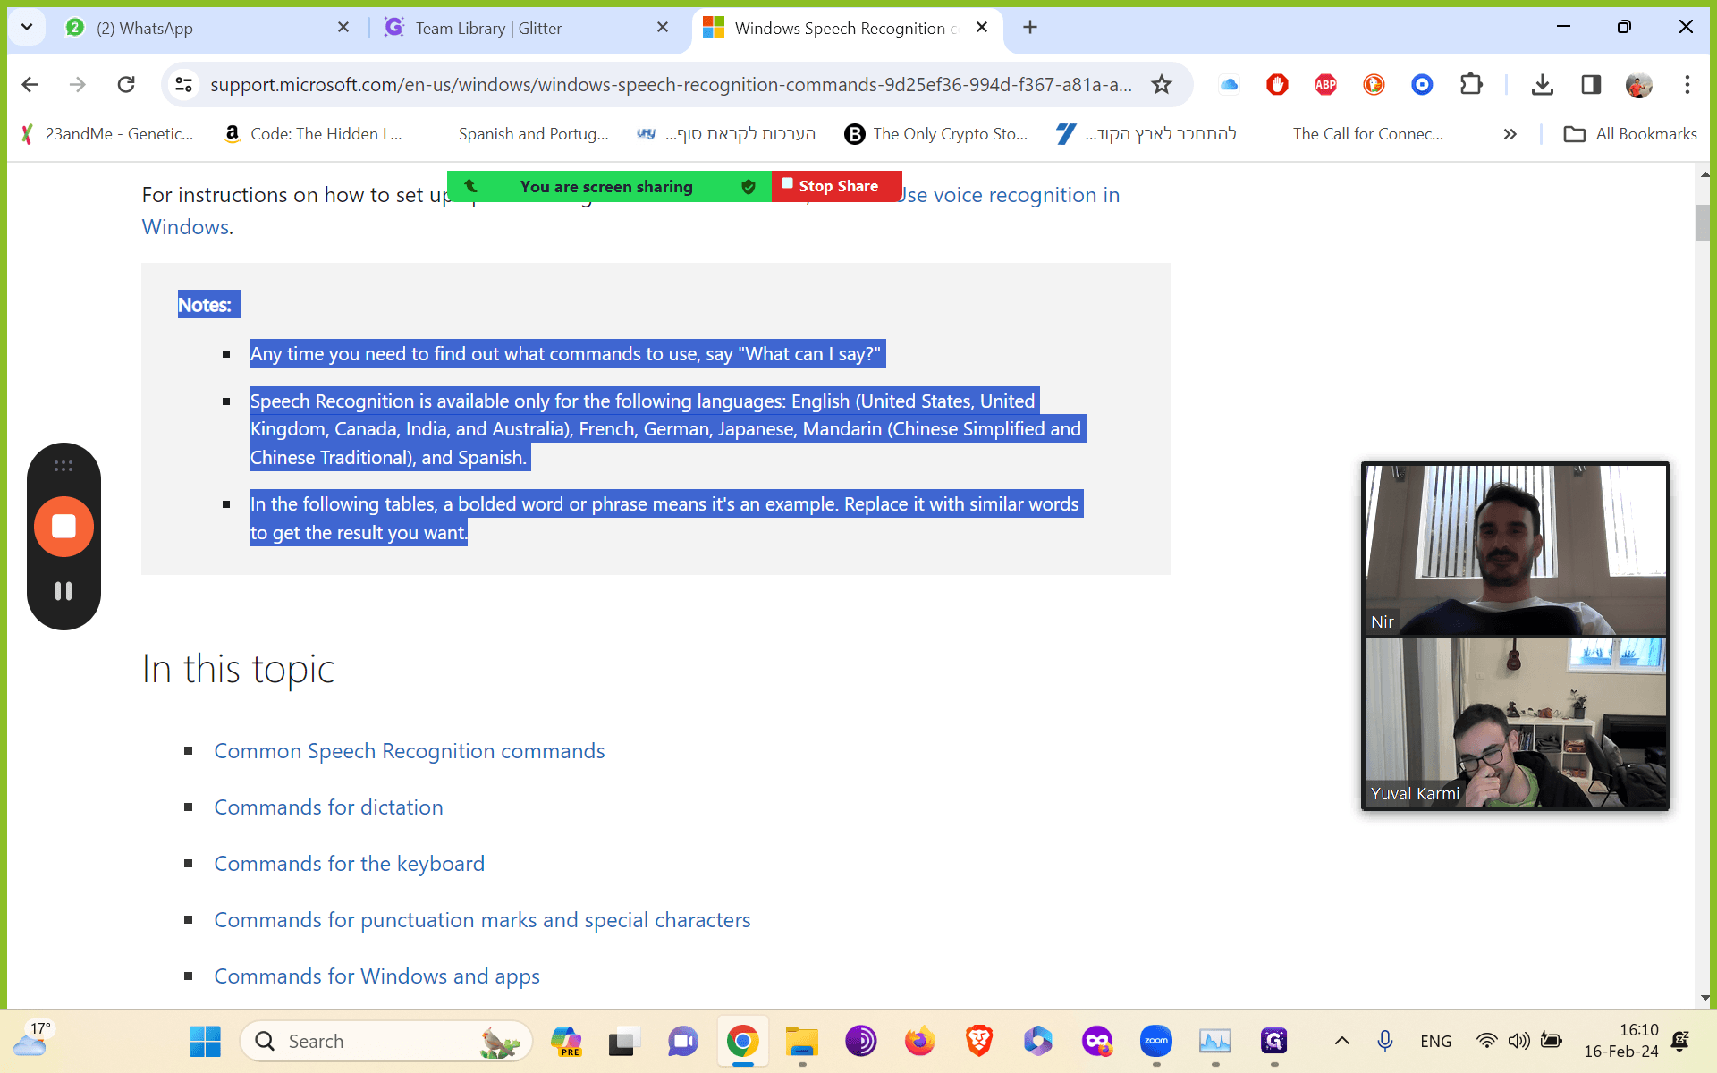Bookmark this page with star icon
The image size is (1717, 1073).
pyautogui.click(x=1161, y=84)
